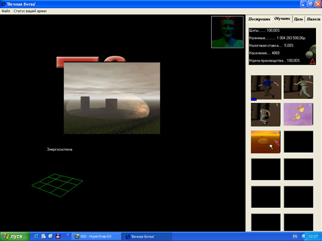Screen dimensions: 322x241
Task: Select the missiles unit on purple background
Action: [298, 114]
